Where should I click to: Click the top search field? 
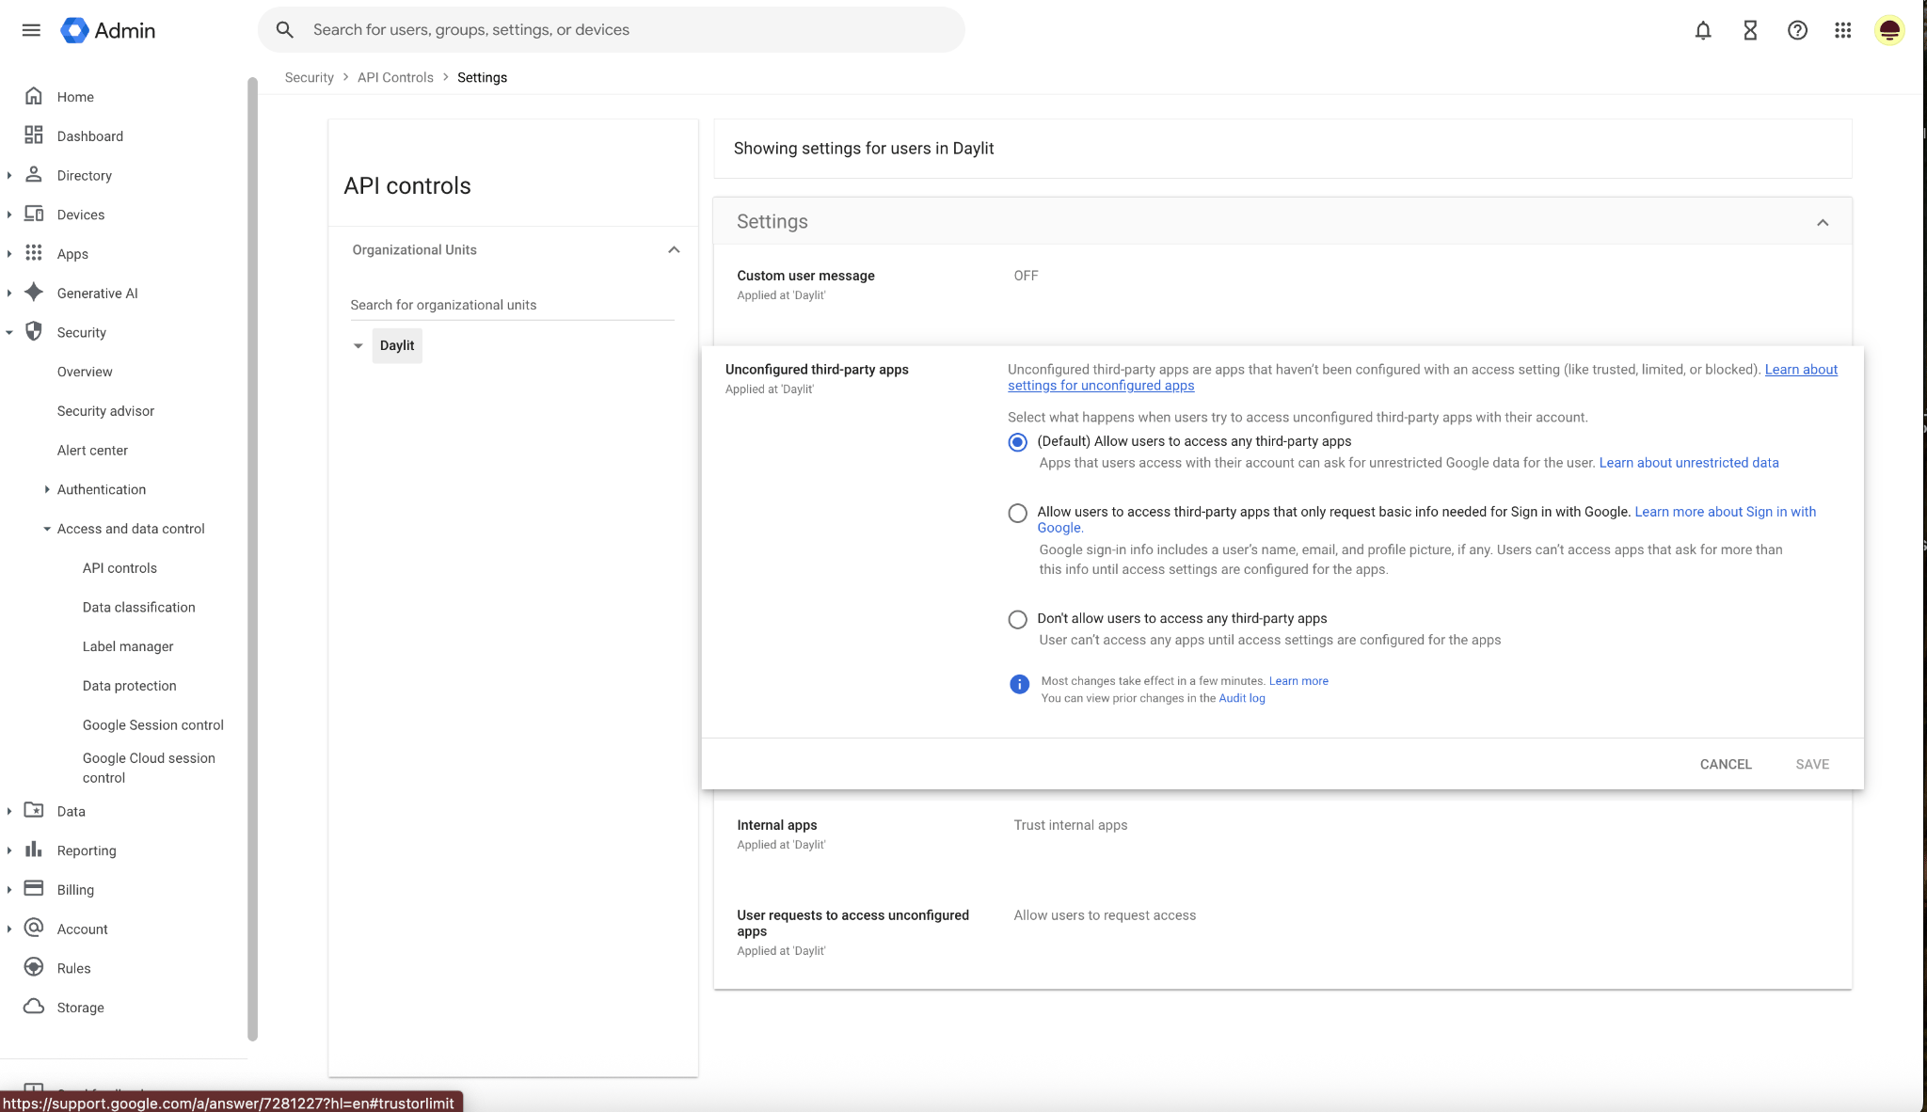pos(612,30)
